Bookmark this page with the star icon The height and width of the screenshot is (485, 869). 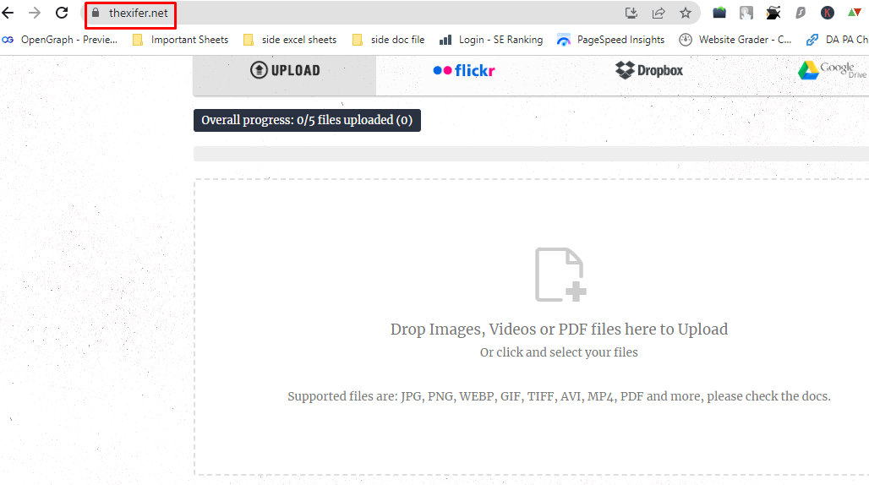686,13
